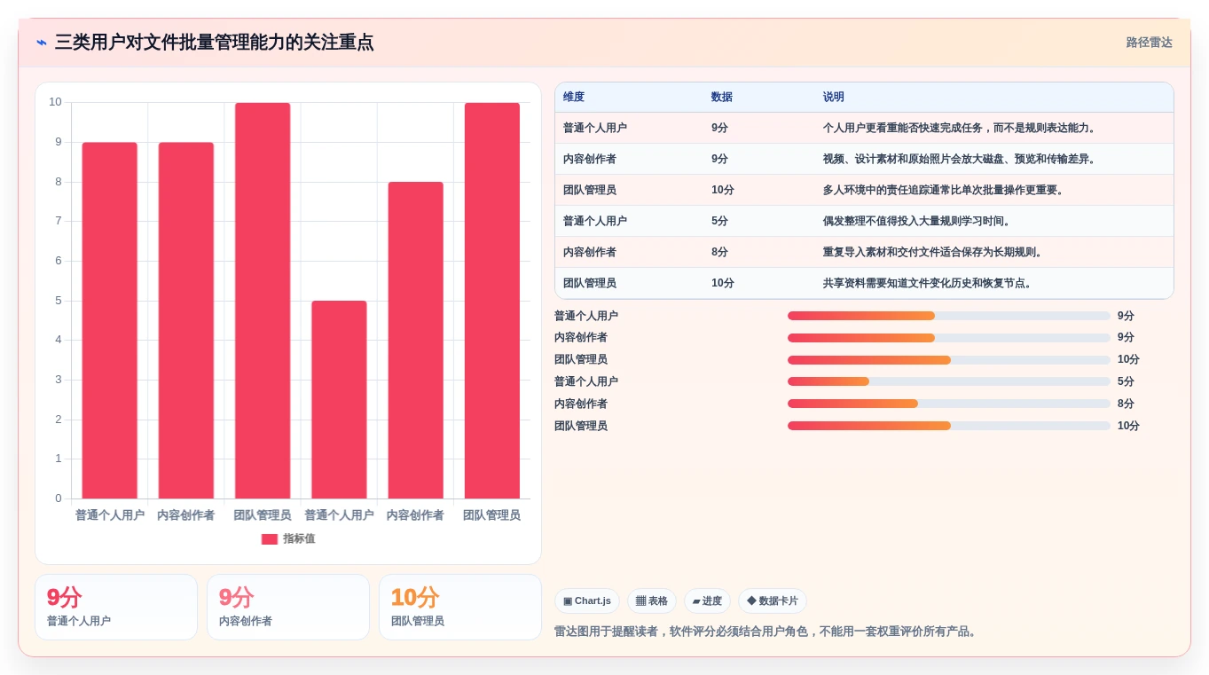Toggle the 指标值 legend entry under the chart
This screenshot has height=675, width=1209.
pyautogui.click(x=287, y=538)
